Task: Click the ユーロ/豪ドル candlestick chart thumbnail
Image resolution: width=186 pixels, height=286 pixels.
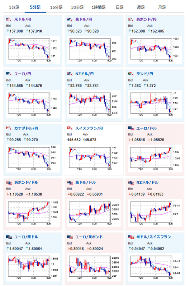Action: [x=33, y=267]
